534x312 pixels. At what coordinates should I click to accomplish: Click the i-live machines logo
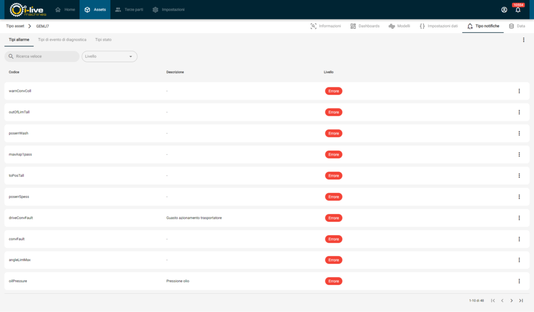[x=29, y=9]
